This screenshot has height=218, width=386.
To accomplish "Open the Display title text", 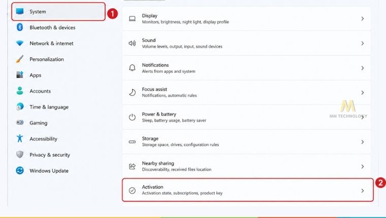I will pyautogui.click(x=149, y=16).
